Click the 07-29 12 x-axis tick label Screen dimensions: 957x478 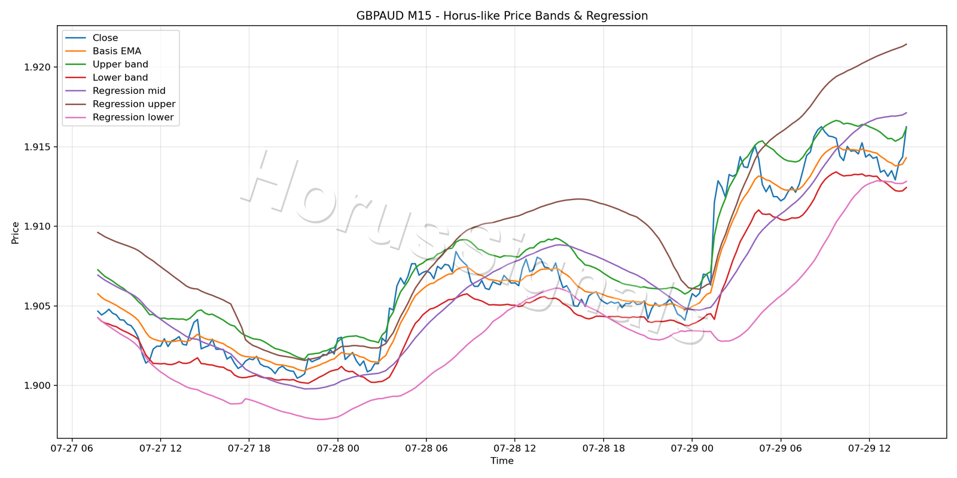(868, 448)
